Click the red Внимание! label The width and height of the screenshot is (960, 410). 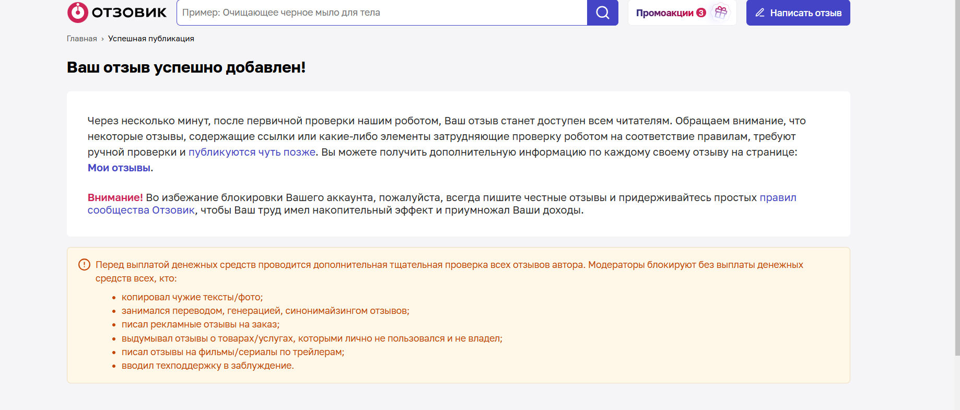pyautogui.click(x=115, y=197)
